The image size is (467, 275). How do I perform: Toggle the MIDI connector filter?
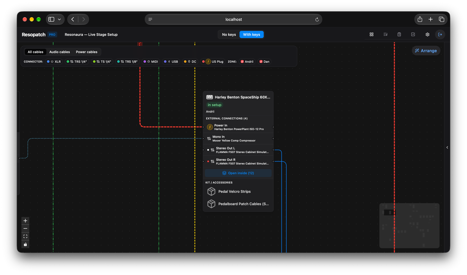pos(151,62)
